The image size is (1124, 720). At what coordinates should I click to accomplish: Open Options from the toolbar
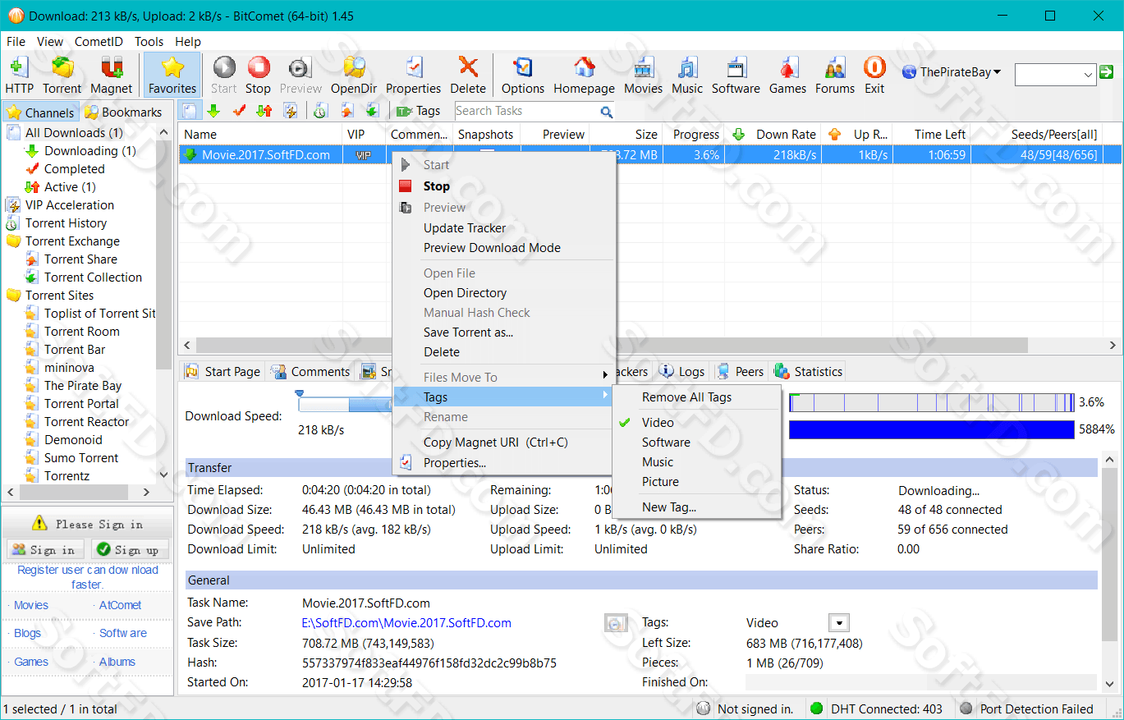pos(523,75)
